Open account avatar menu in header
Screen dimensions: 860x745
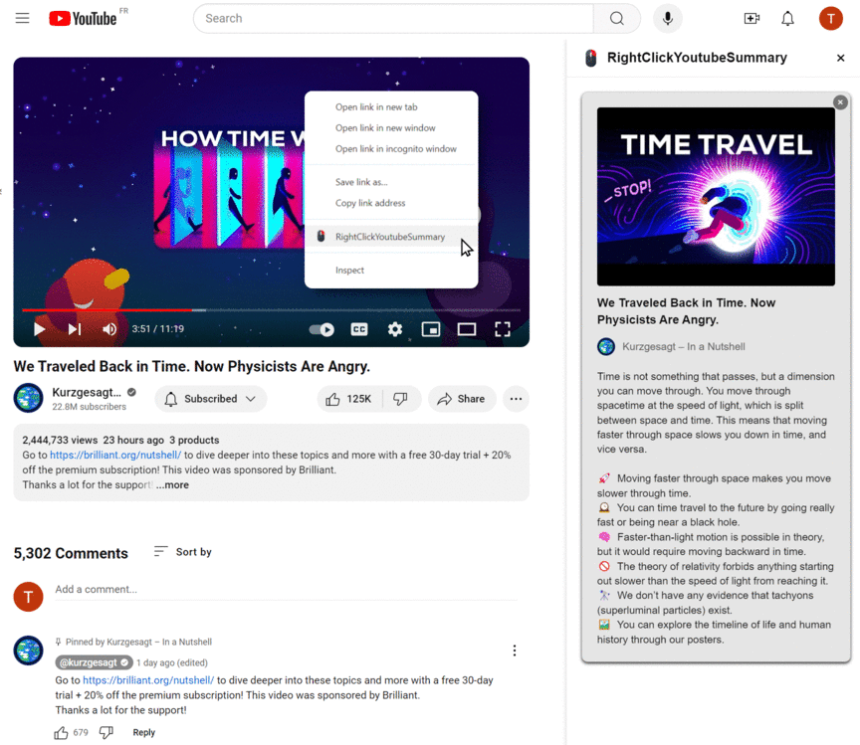pyautogui.click(x=830, y=18)
